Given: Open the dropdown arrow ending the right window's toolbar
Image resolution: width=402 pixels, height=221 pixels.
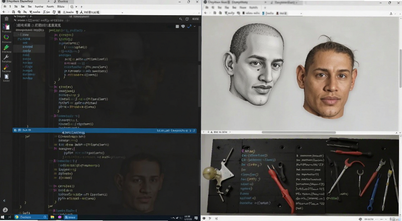Looking at the screenshot, I should (301, 14).
